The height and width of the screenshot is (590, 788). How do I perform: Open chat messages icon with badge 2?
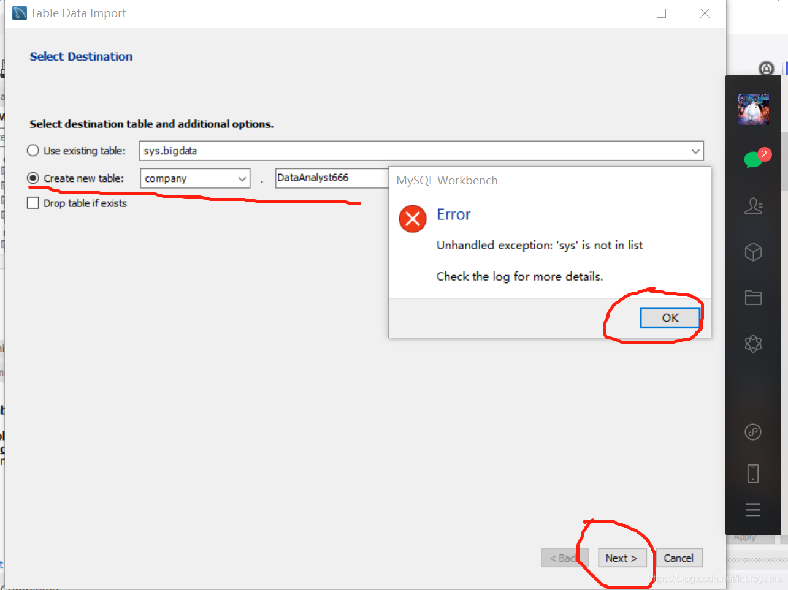coord(754,159)
